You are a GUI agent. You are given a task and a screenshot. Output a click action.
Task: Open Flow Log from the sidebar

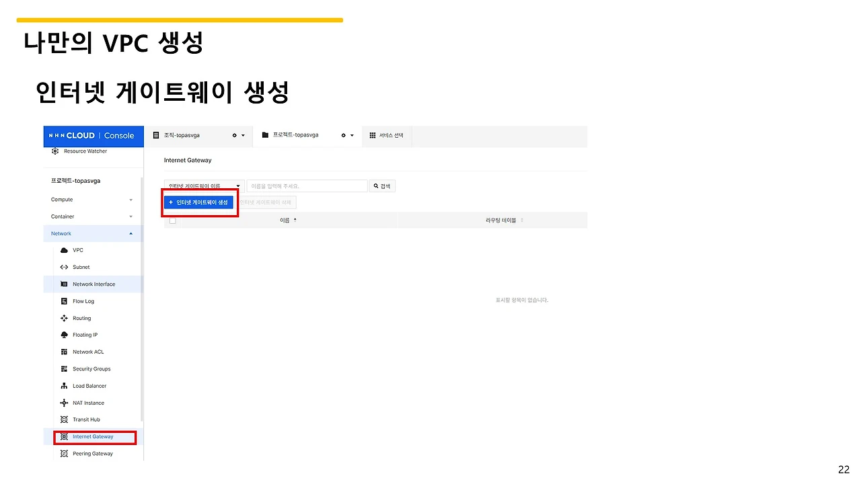point(65,301)
